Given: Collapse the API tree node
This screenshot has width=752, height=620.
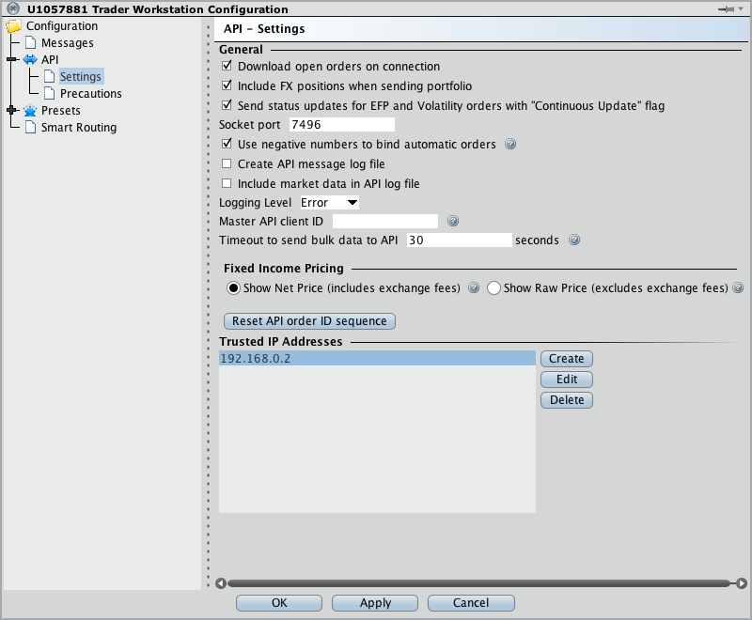Looking at the screenshot, I should 11,59.
